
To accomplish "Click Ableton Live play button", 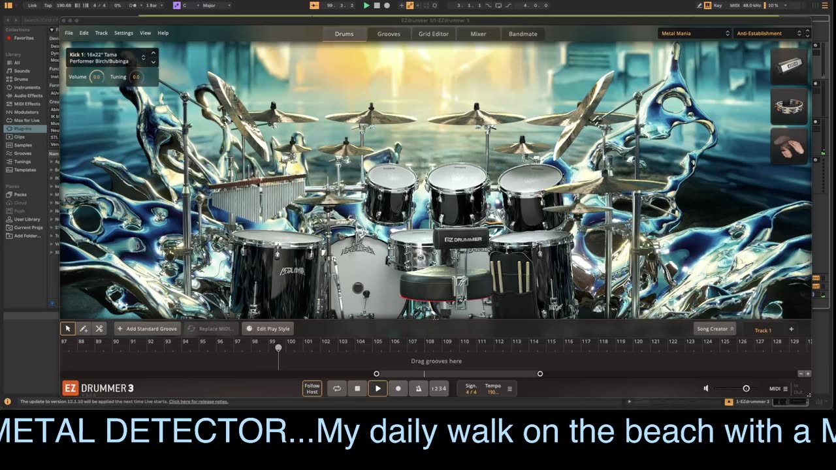I will (366, 5).
